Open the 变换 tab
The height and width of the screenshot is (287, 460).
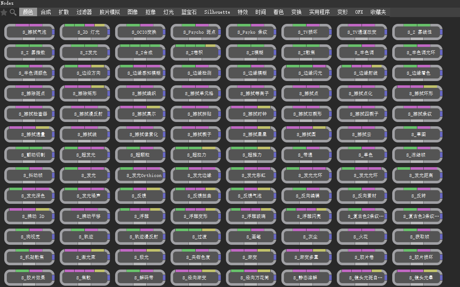point(296,12)
